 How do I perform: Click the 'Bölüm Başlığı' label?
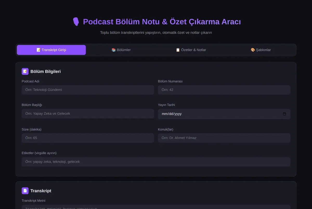point(32,105)
